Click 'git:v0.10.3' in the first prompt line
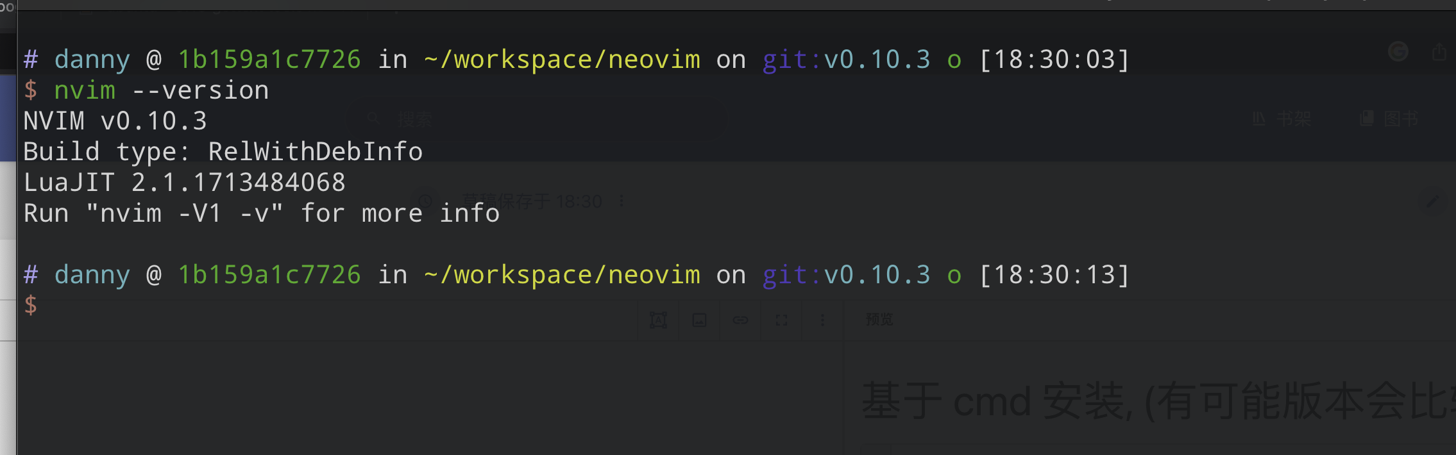Screen dimensions: 1456x455 point(846,60)
